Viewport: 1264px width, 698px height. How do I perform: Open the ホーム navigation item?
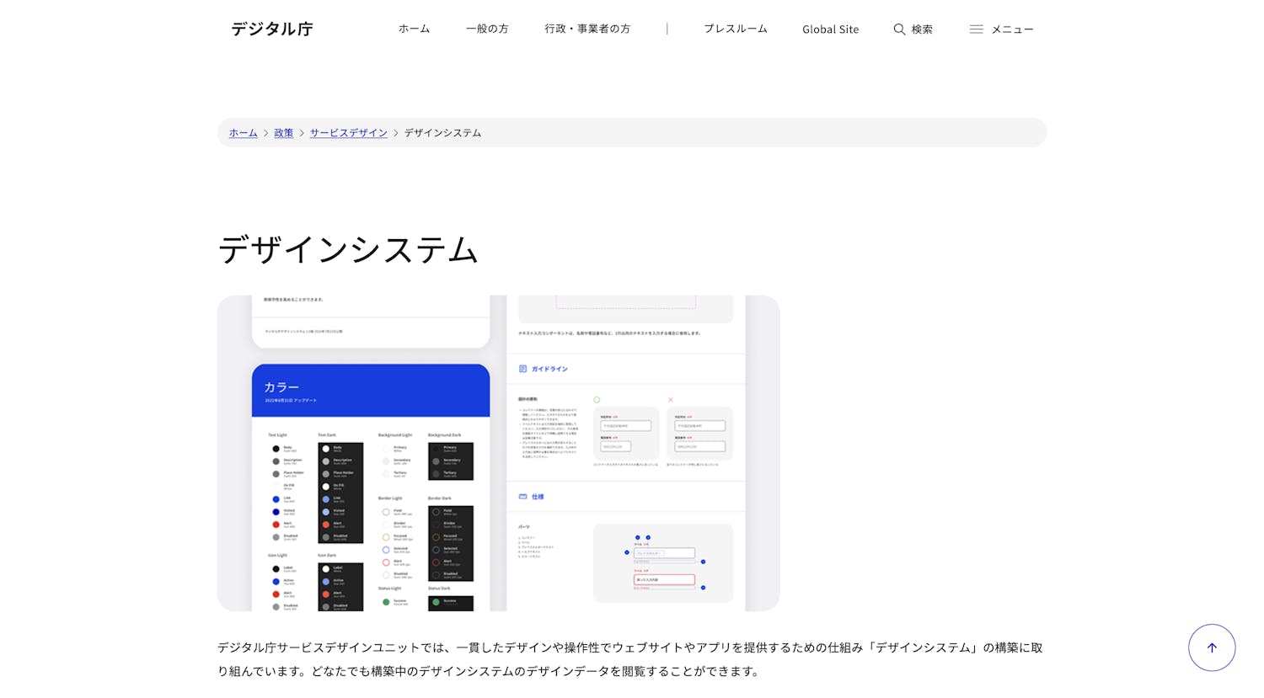[414, 29]
